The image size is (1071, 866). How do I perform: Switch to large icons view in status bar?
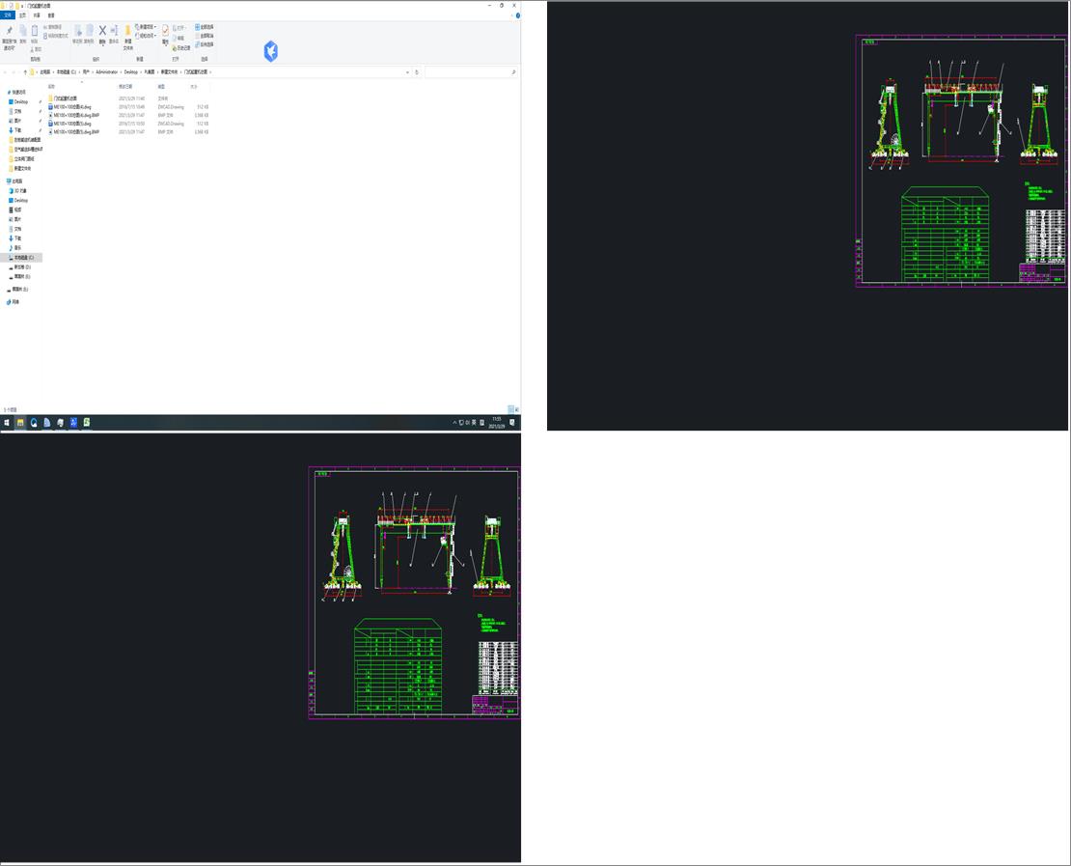pyautogui.click(x=517, y=409)
